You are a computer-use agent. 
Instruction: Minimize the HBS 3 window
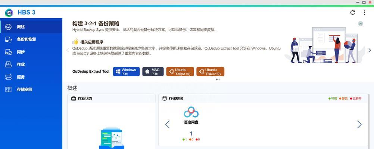point(358,2)
